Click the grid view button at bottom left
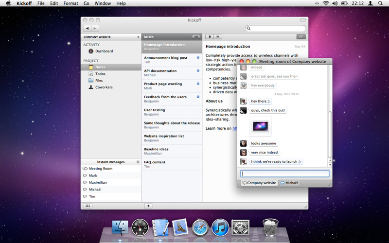The image size is (389, 243). pyautogui.click(x=88, y=206)
